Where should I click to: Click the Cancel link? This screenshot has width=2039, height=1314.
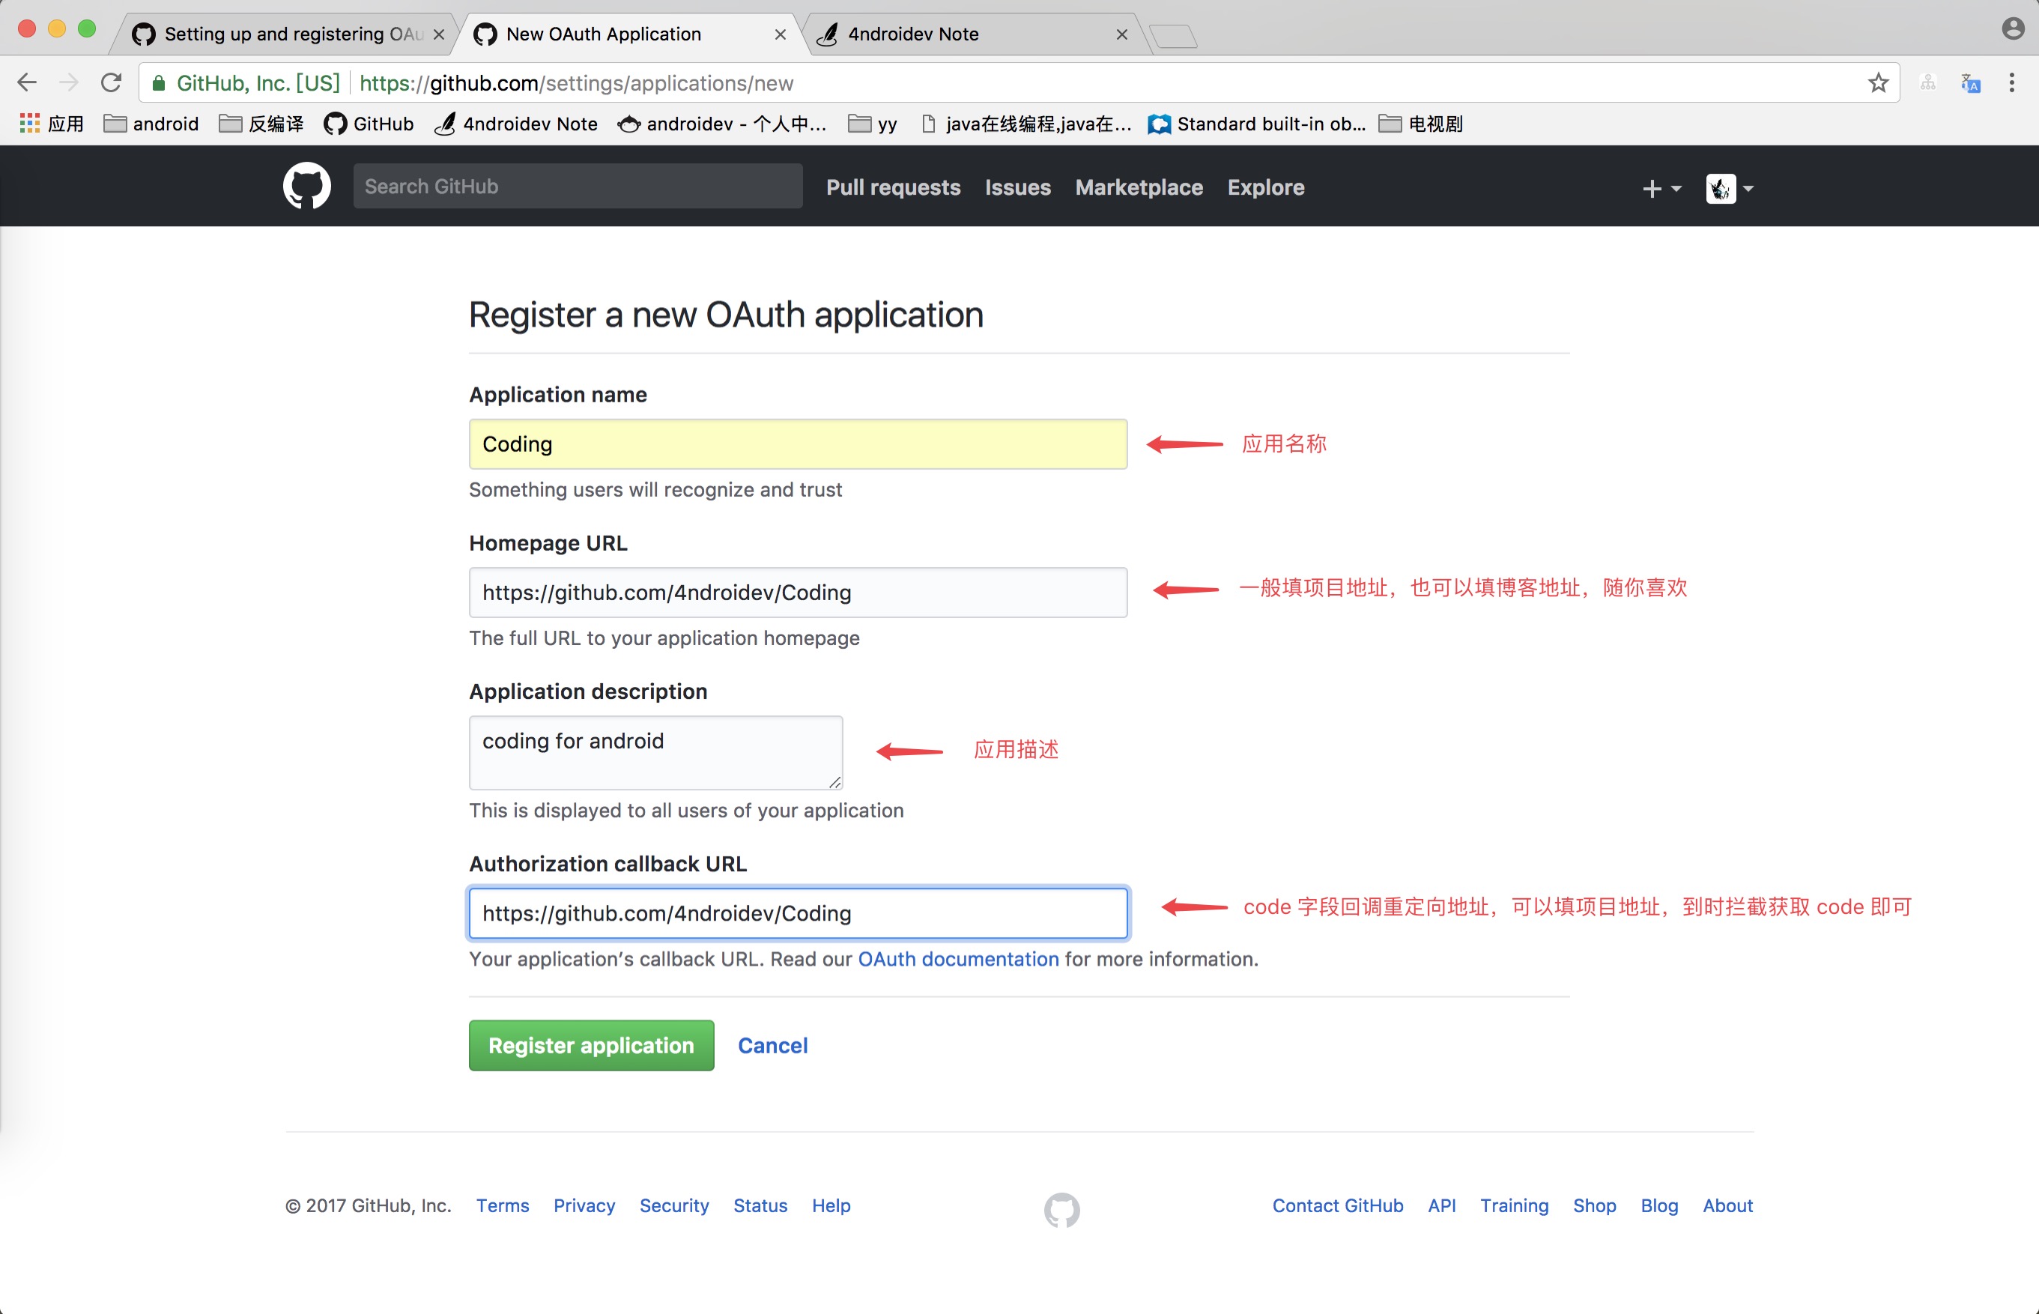pyautogui.click(x=772, y=1044)
